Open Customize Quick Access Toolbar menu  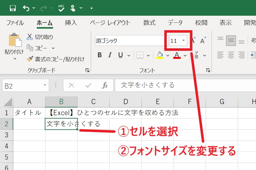[x=91, y=8]
